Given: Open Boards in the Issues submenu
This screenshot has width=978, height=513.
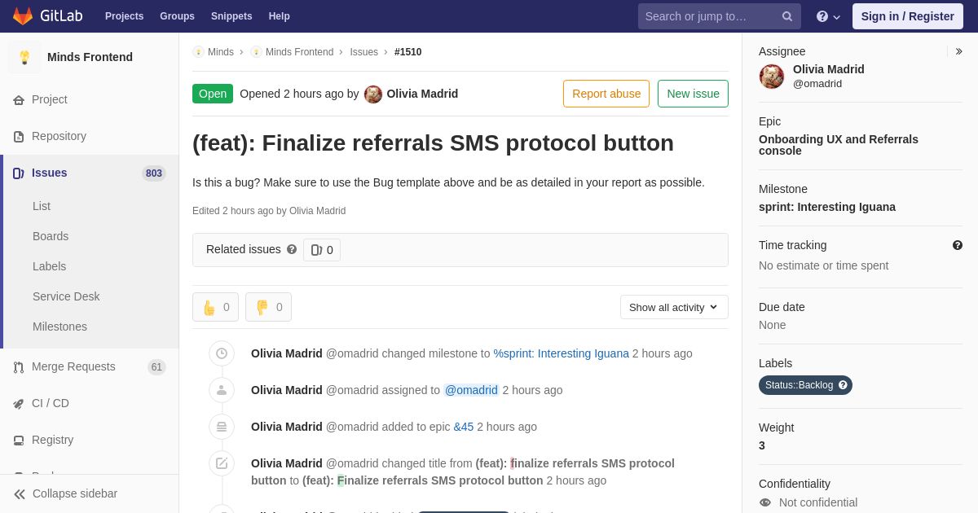Looking at the screenshot, I should pos(51,236).
